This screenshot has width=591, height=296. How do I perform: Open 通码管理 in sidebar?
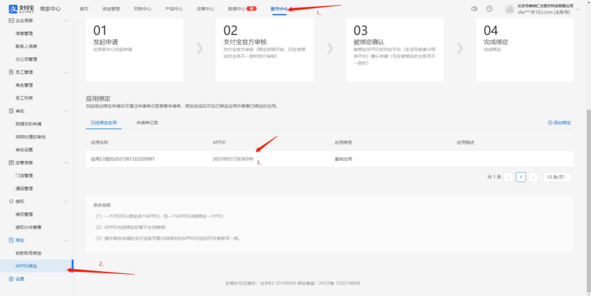pos(24,188)
